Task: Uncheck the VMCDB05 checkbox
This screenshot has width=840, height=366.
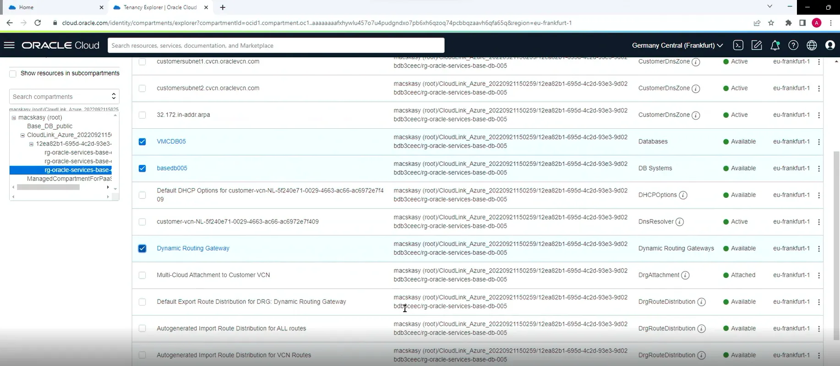Action: [142, 142]
